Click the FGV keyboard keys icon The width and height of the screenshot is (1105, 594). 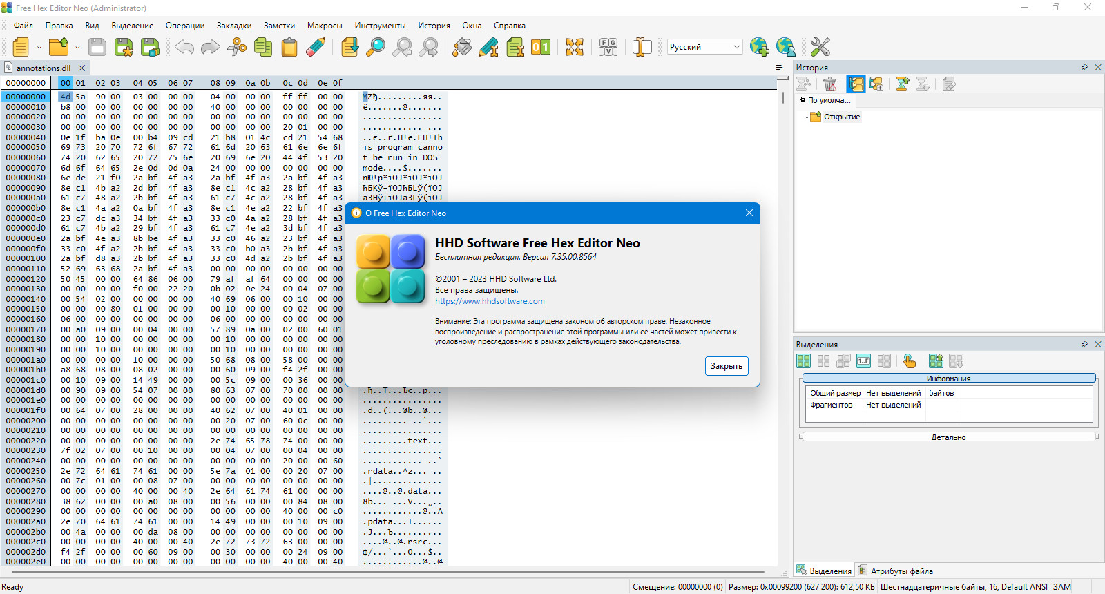[608, 47]
